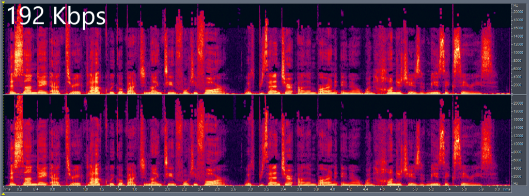
Task: Jump to 2.4 on the time ruler
Action: coord(201,189)
